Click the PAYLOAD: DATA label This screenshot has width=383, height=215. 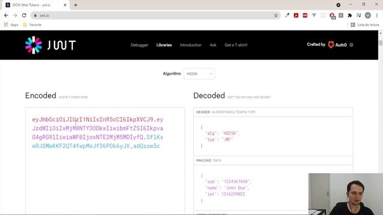pos(209,161)
